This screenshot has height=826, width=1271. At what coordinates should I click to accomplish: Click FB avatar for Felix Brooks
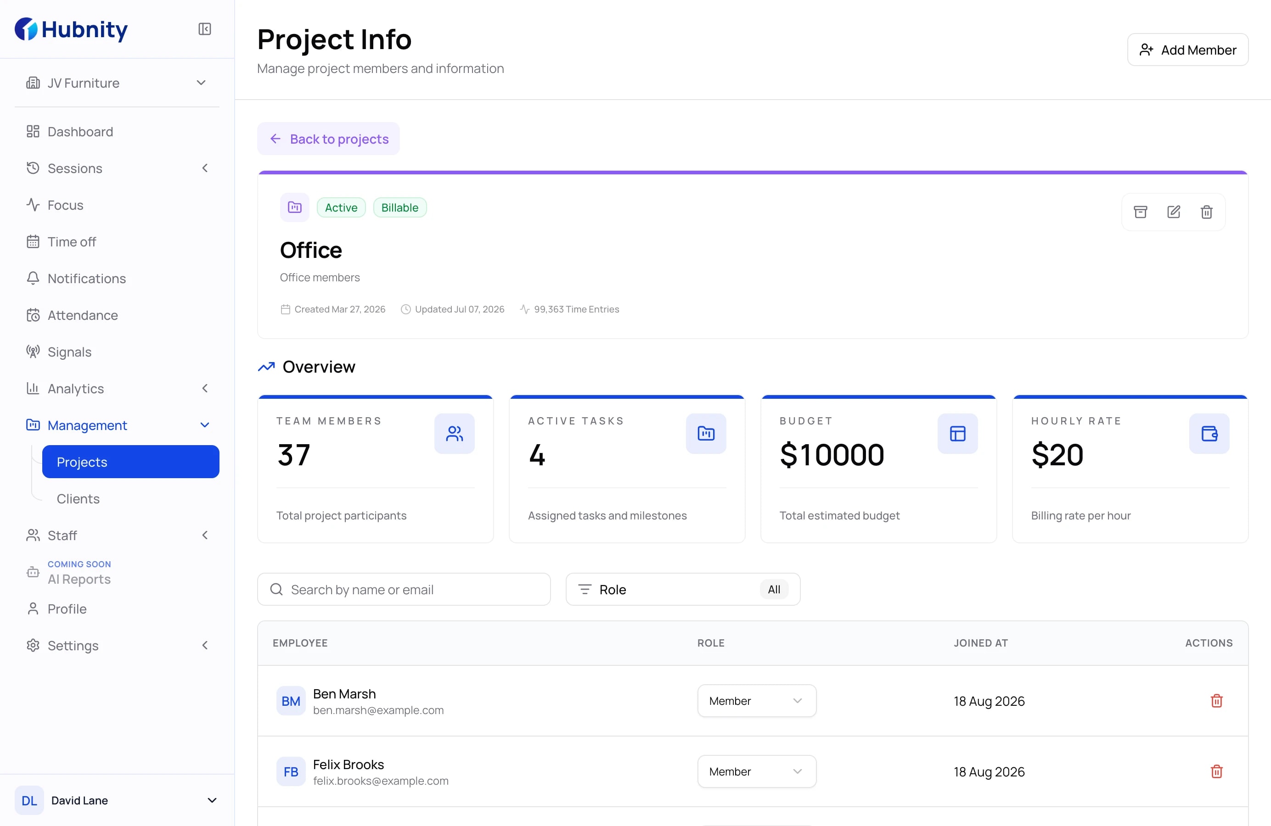(x=291, y=771)
